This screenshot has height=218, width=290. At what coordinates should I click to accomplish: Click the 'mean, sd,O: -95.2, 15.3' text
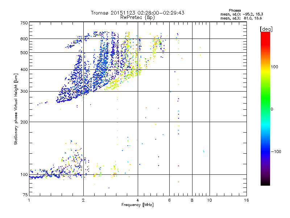(x=241, y=14)
